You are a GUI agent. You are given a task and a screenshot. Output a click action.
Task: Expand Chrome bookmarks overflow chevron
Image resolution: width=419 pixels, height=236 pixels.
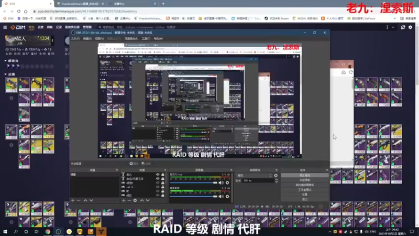point(395,18)
